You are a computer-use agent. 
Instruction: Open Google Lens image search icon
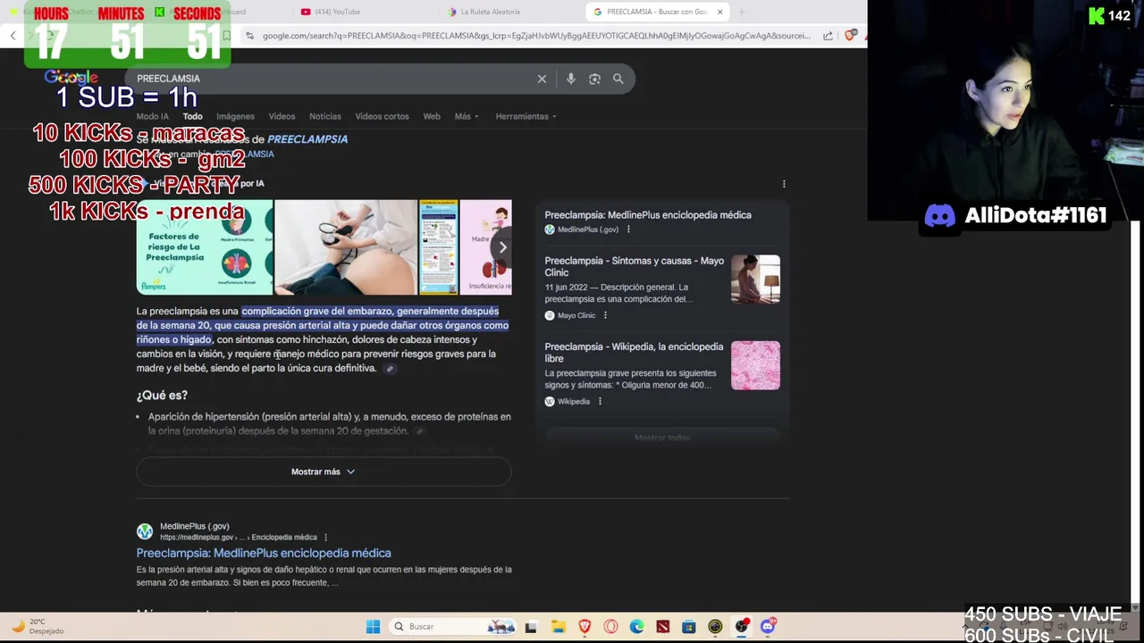point(594,79)
